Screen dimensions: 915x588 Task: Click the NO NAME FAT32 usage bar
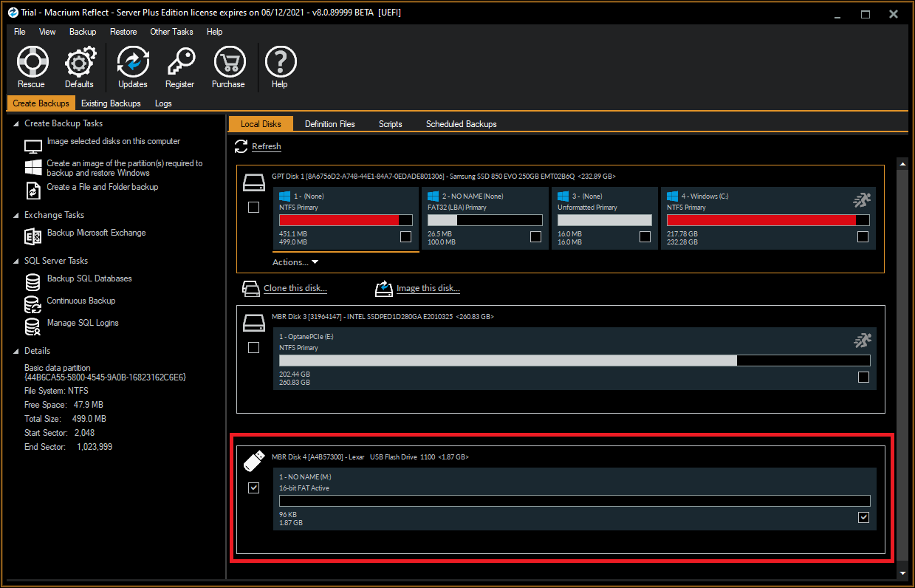click(484, 219)
